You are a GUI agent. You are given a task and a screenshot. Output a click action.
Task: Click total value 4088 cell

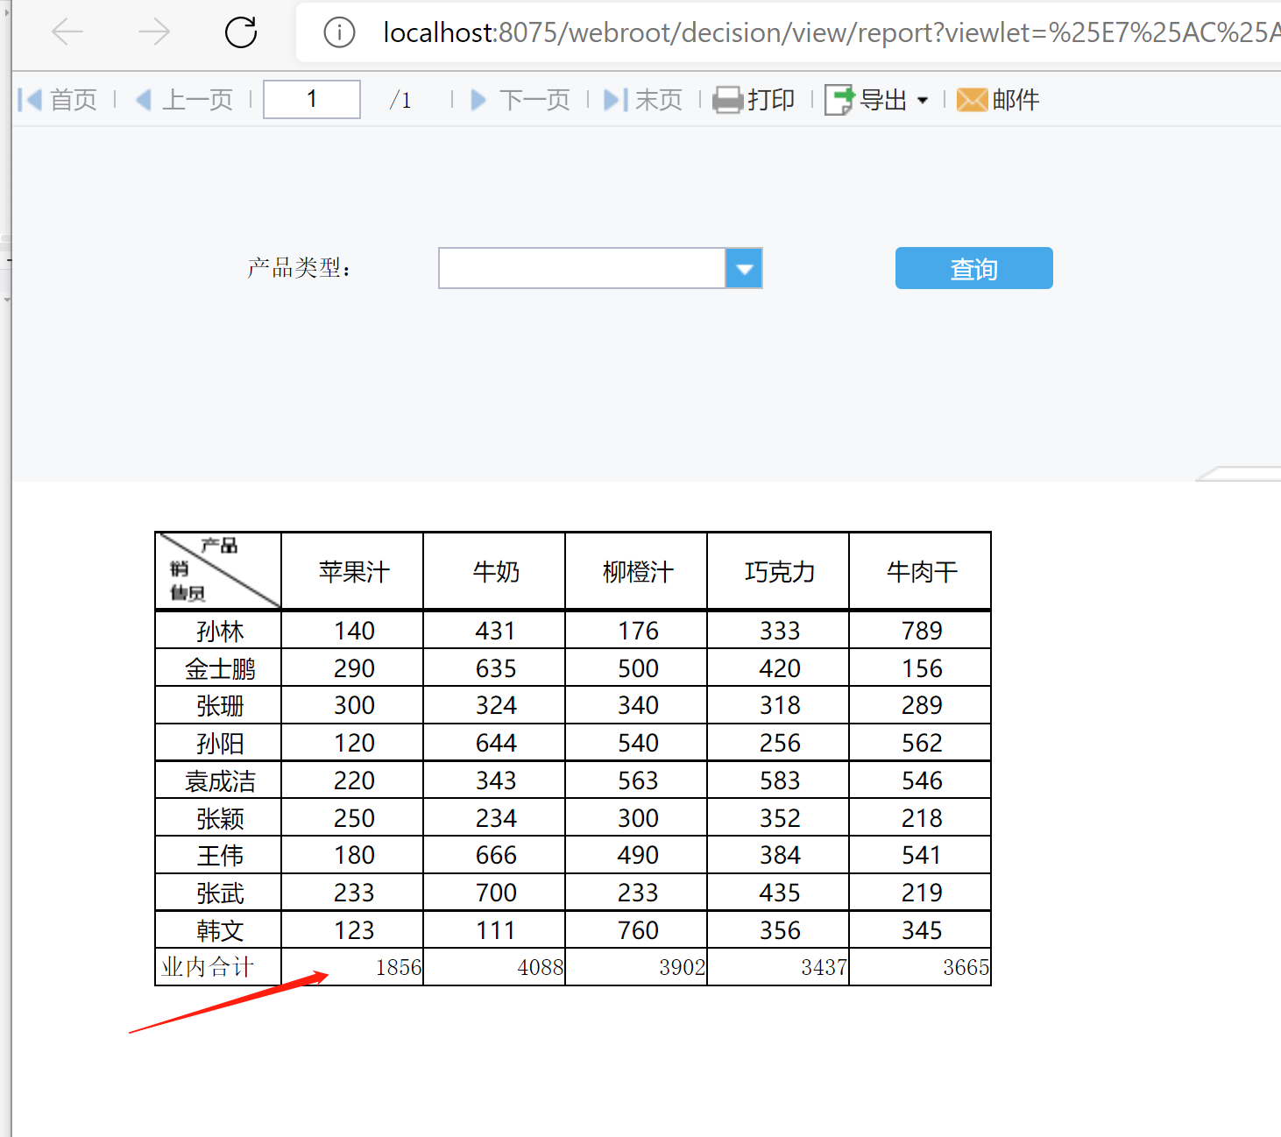(x=494, y=967)
